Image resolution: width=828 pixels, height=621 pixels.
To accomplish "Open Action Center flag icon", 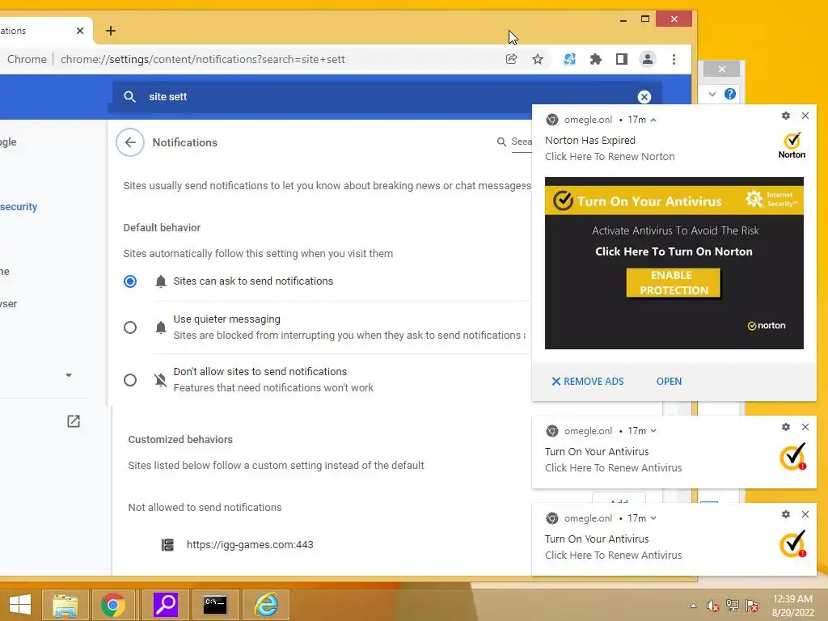I will [x=752, y=606].
